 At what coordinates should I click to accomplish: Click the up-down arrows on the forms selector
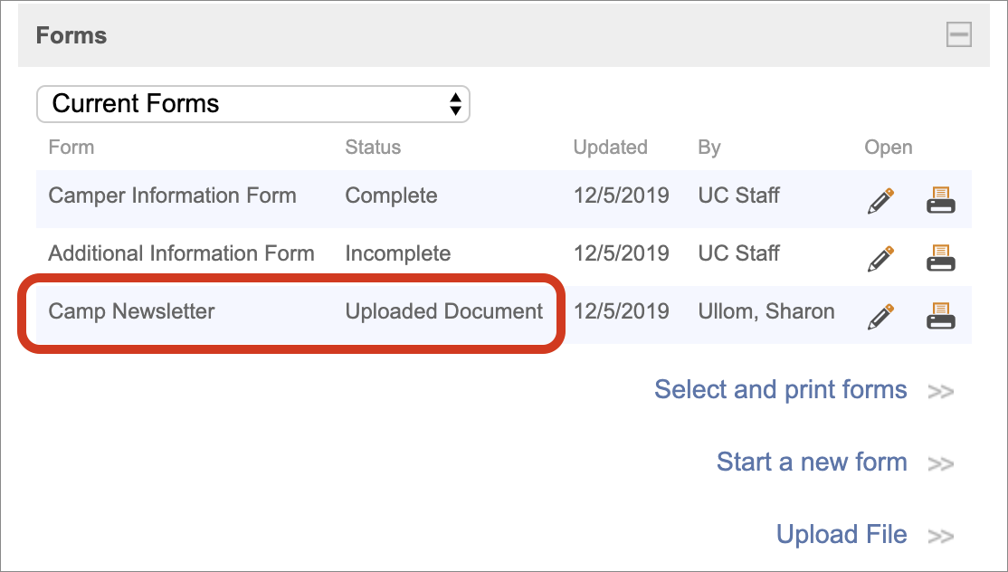[456, 104]
